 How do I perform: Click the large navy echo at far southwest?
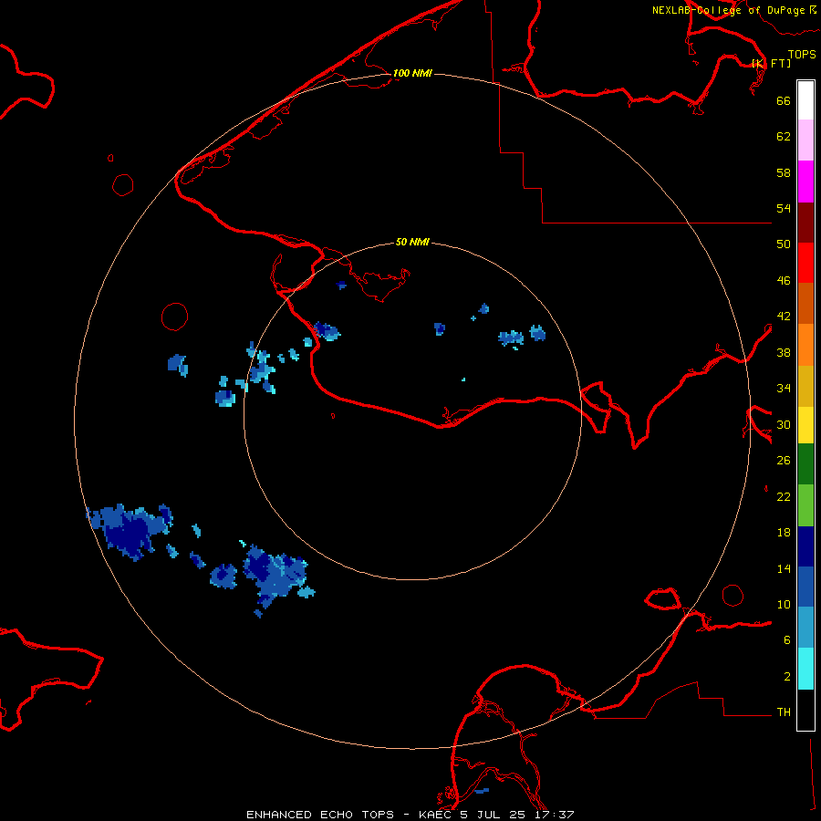(130, 532)
